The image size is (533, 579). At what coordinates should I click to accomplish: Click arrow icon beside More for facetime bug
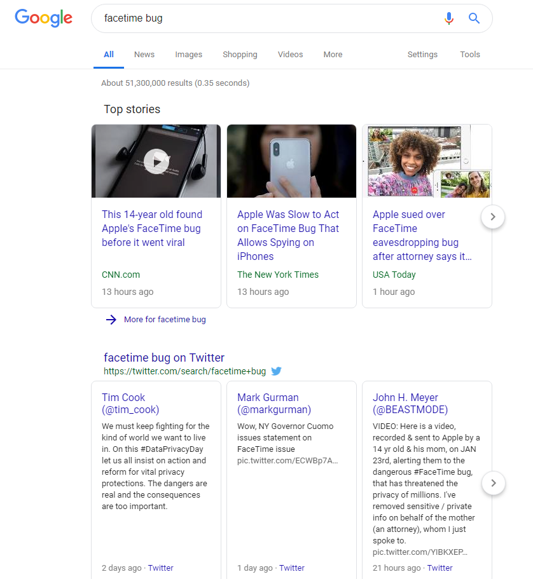click(x=111, y=320)
